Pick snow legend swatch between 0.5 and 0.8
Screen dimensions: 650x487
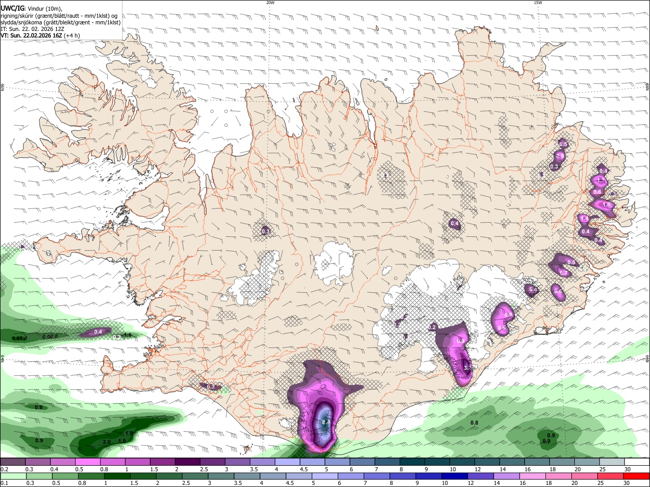pyautogui.click(x=87, y=462)
